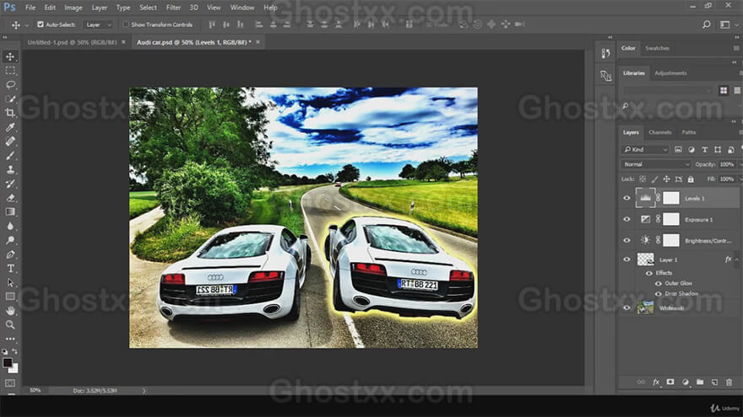This screenshot has width=743, height=417.
Task: Open the Opacity slider dropdown
Action: click(x=740, y=164)
